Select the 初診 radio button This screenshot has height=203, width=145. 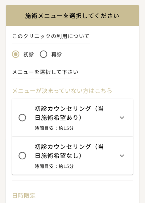16,54
